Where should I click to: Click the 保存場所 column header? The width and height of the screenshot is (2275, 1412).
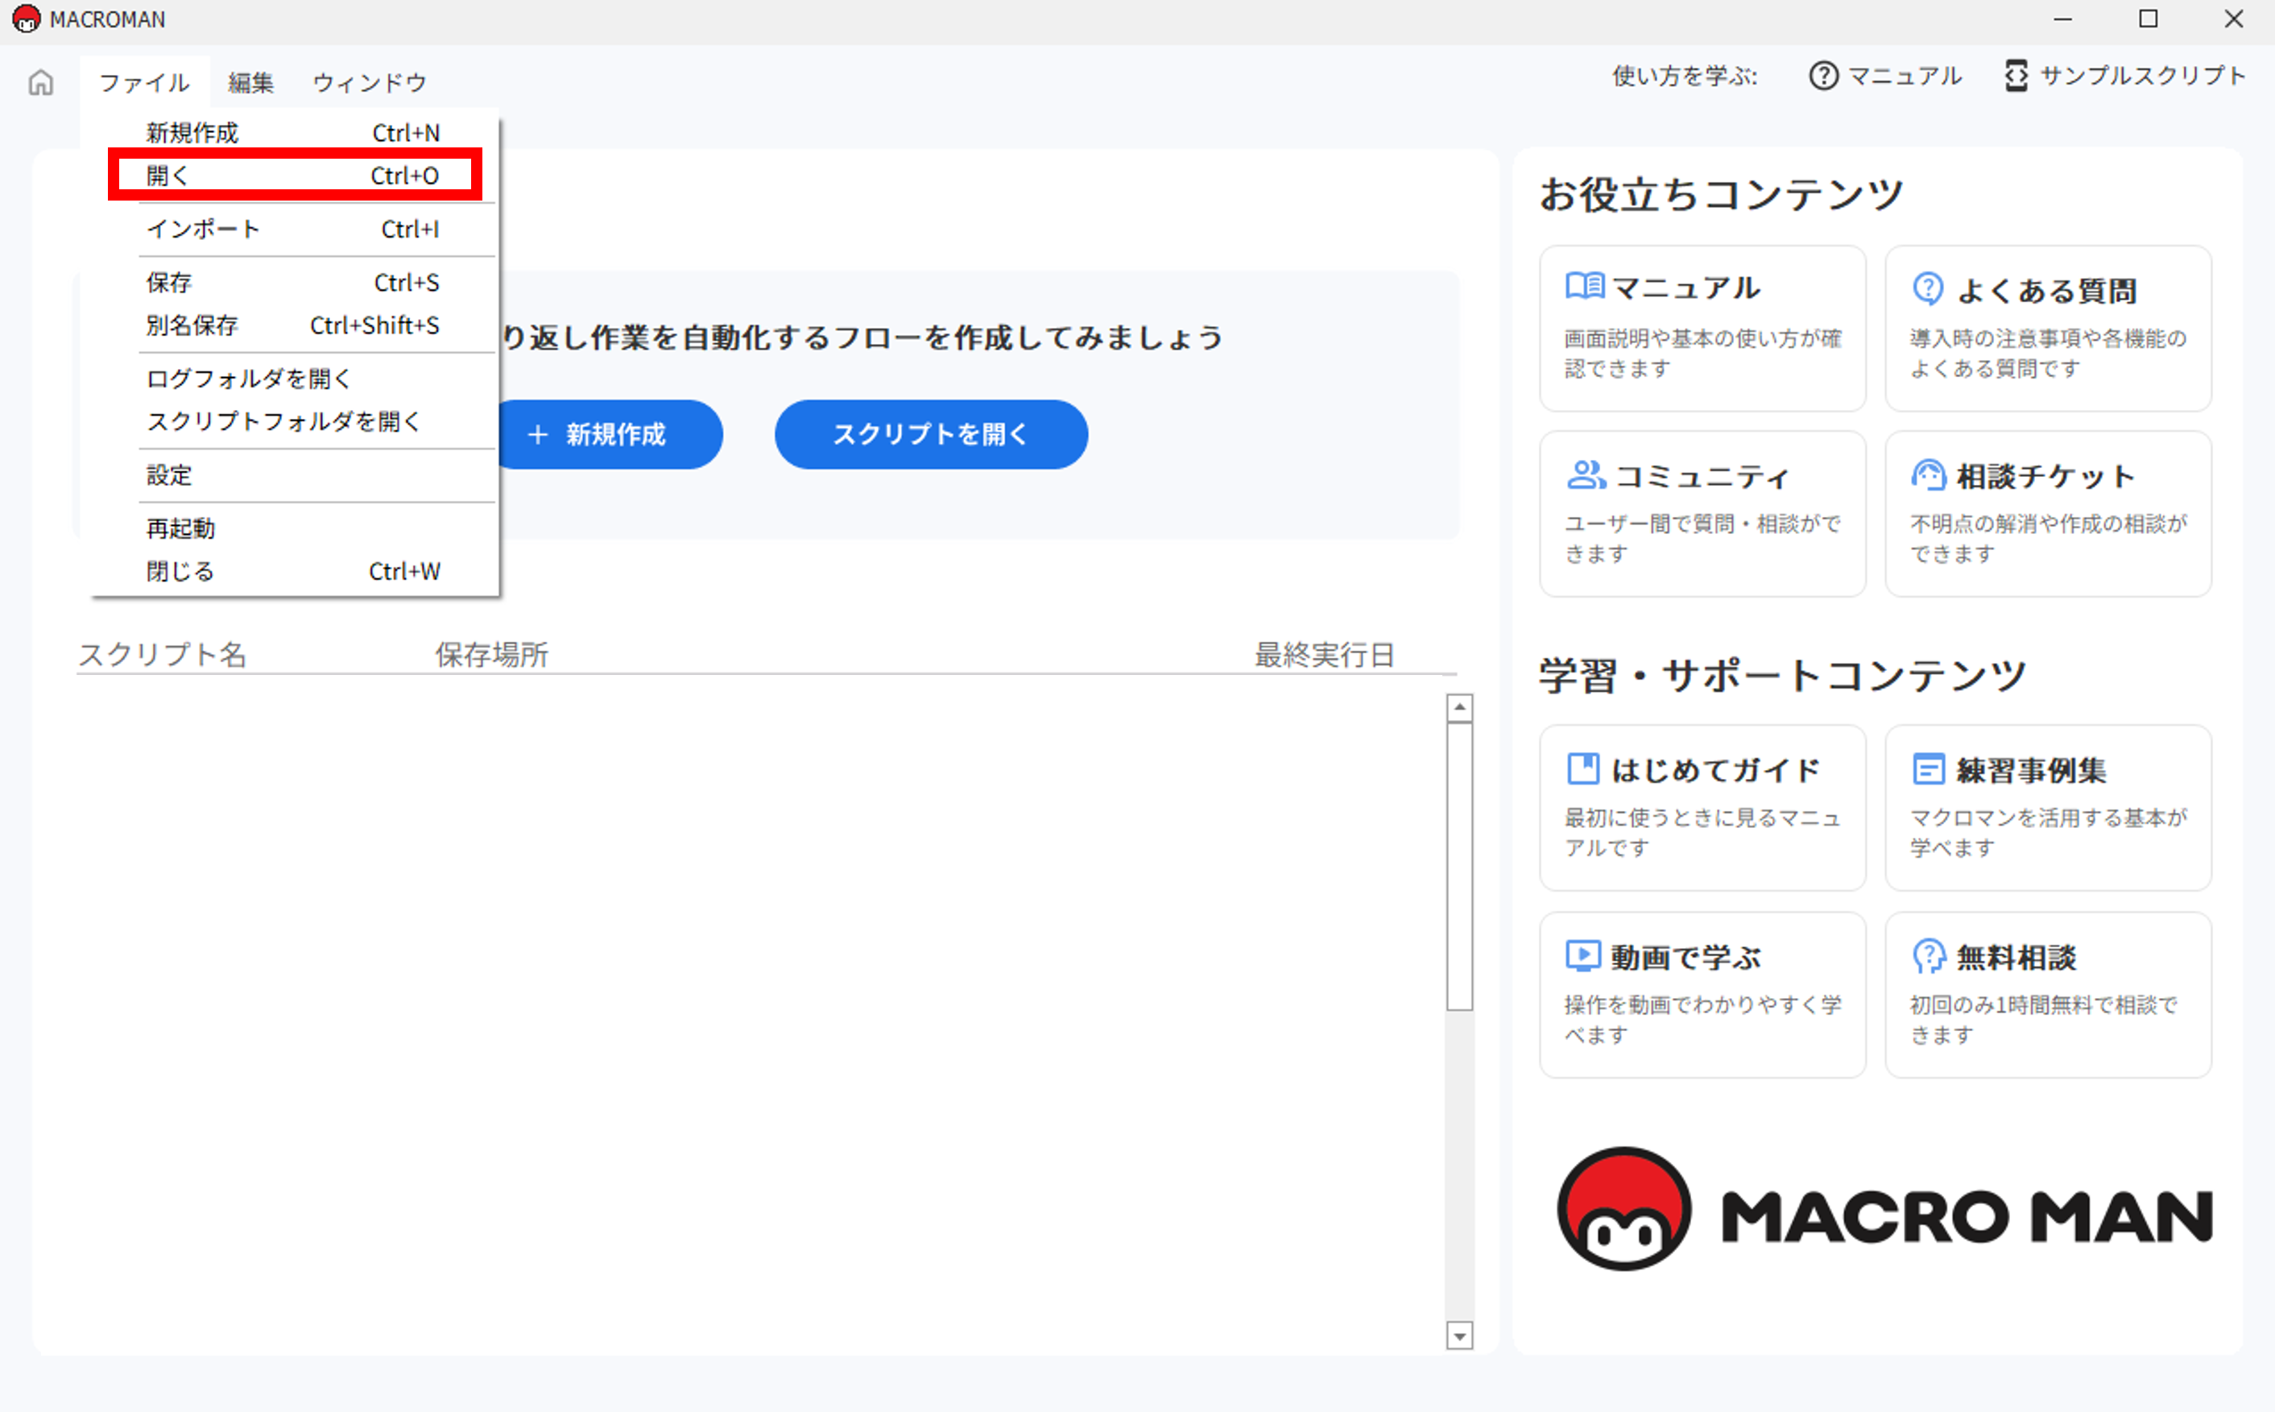pyautogui.click(x=491, y=654)
